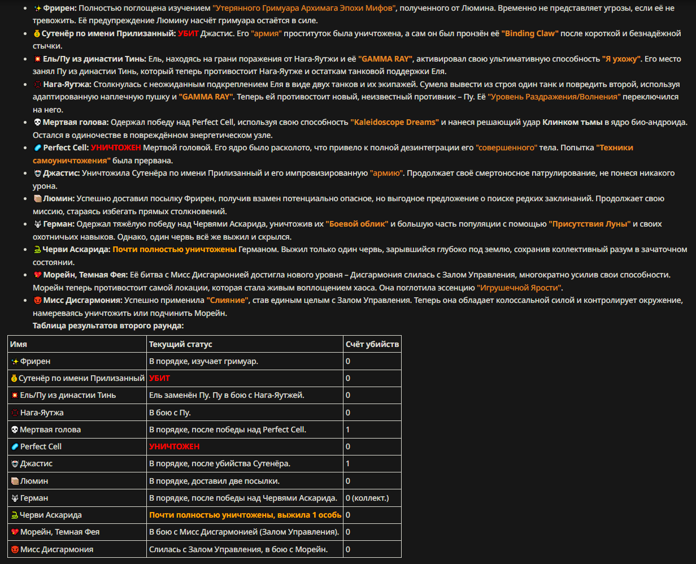Click 'В бою с Мисс Дисгармонией (Залом Управления).' cell
Image resolution: width=696 pixels, height=564 pixels.
pyautogui.click(x=245, y=532)
